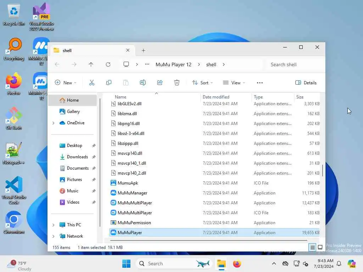Viewport: 363px width, 272px height.
Task: Click chevron after shell in breadcrumb
Action: pos(224,64)
